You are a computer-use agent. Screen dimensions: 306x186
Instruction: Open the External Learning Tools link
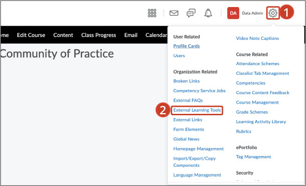click(x=197, y=110)
